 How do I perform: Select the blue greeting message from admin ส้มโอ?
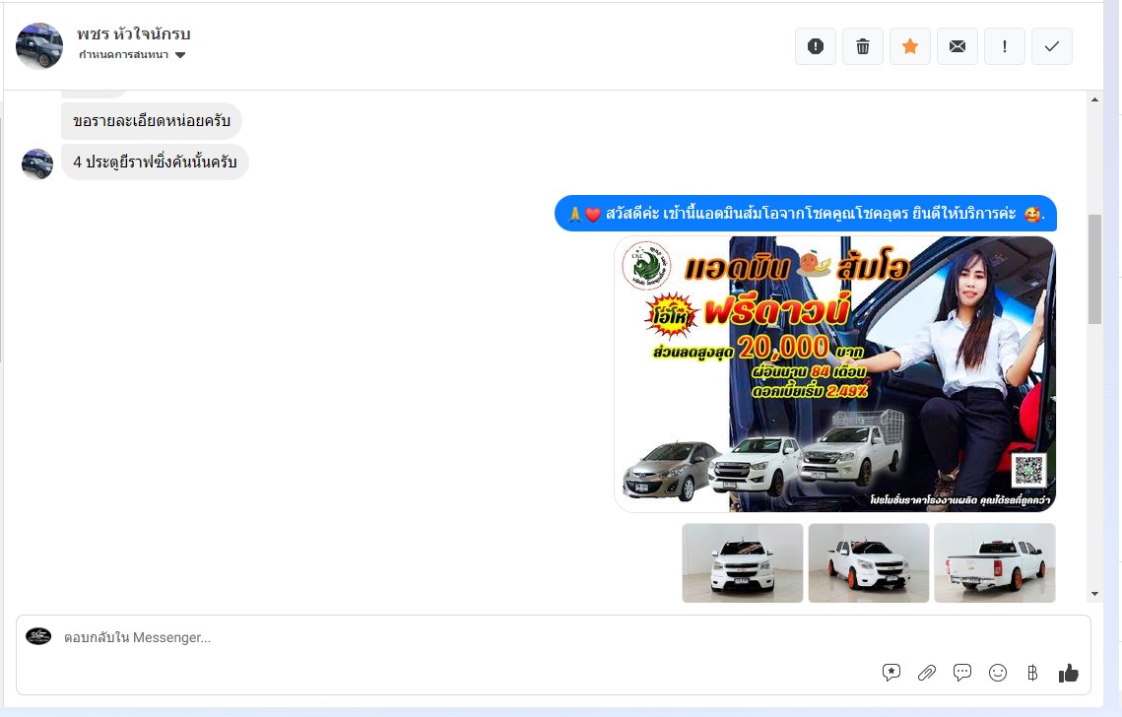click(806, 214)
